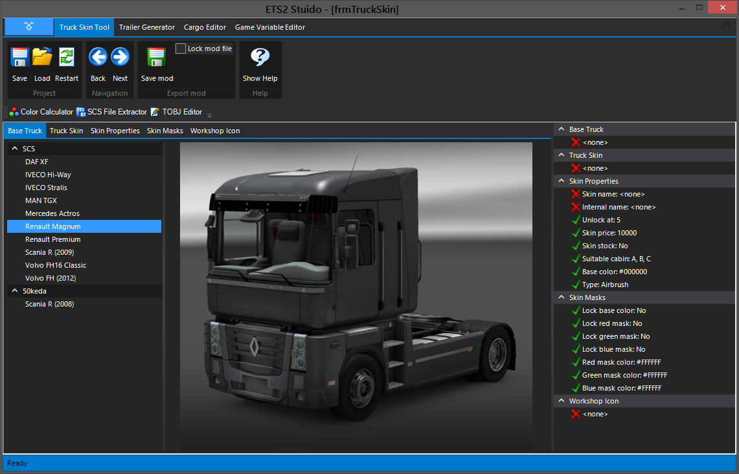Click the Show Help button
The width and height of the screenshot is (739, 474).
[x=260, y=62]
